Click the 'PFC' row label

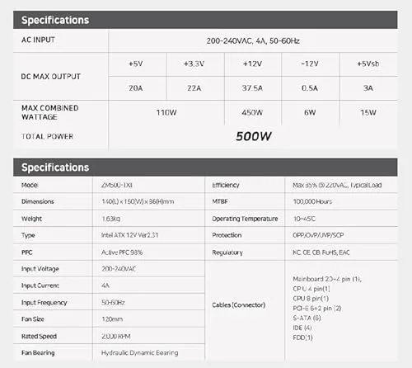point(27,252)
